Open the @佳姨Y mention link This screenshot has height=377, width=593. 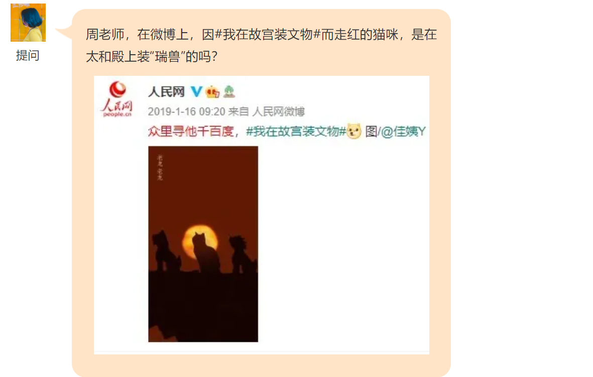(x=403, y=132)
